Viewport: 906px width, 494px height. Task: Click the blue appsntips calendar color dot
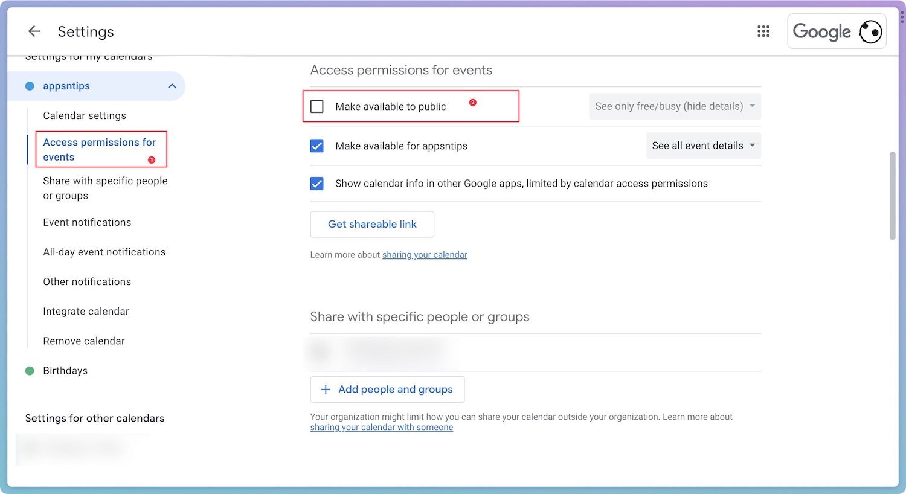tap(30, 86)
